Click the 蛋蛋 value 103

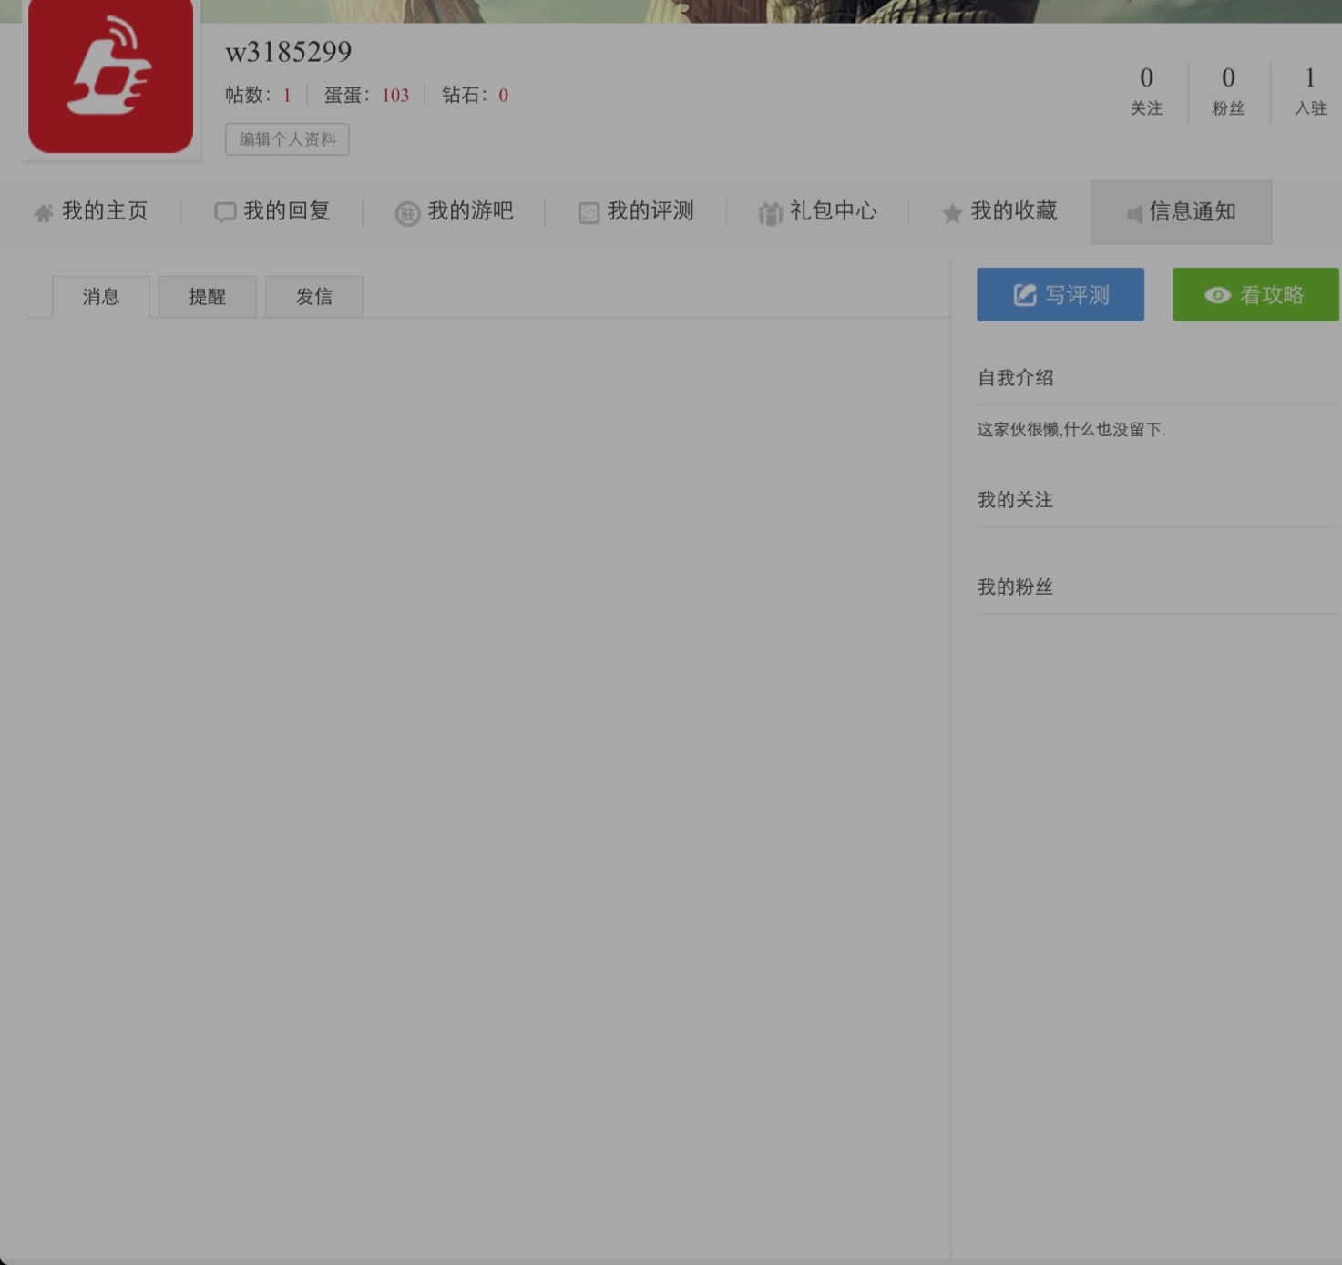pos(395,95)
